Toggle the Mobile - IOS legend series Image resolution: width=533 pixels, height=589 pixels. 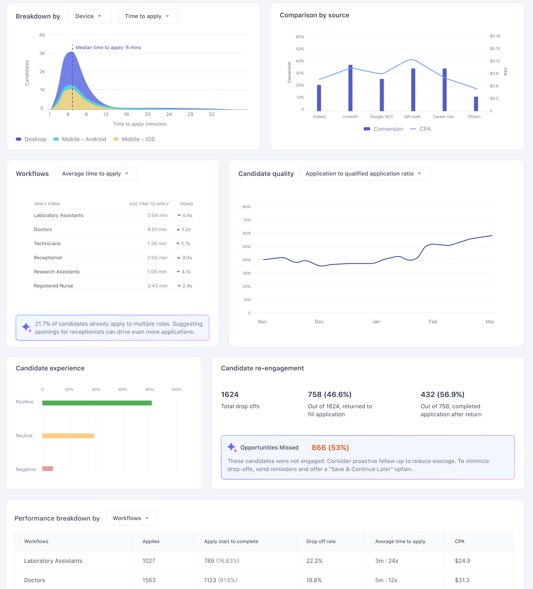tap(134, 139)
